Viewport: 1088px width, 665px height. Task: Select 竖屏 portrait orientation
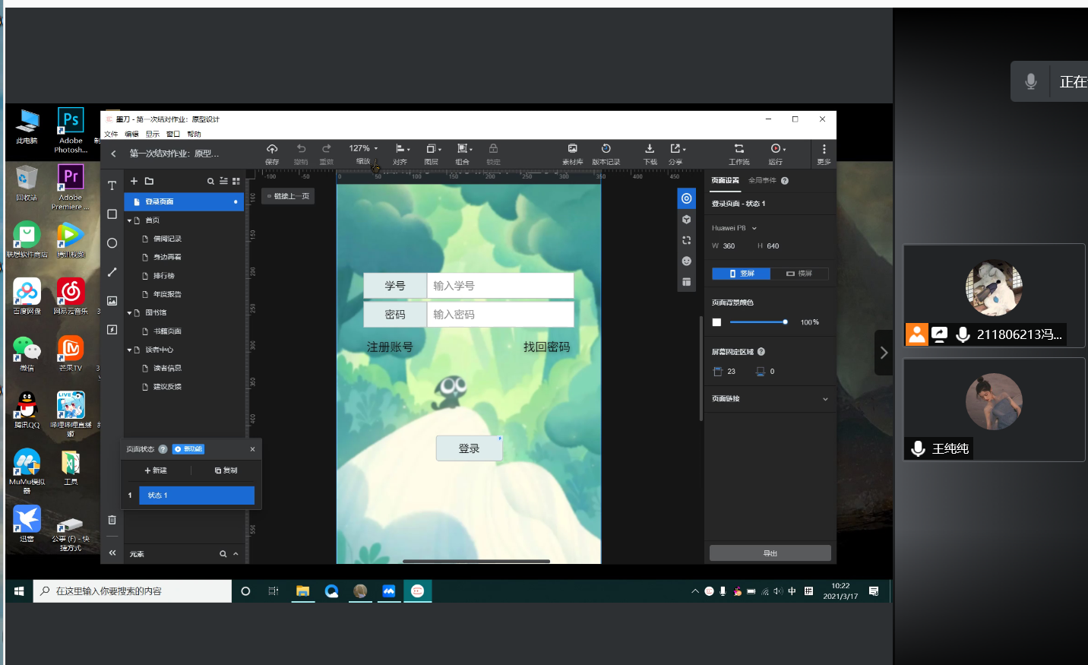pyautogui.click(x=742, y=274)
